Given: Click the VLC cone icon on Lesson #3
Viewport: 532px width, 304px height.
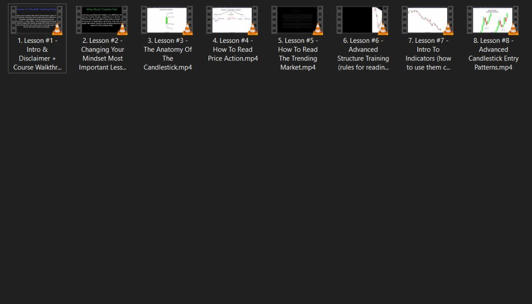Looking at the screenshot, I should tap(187, 29).
